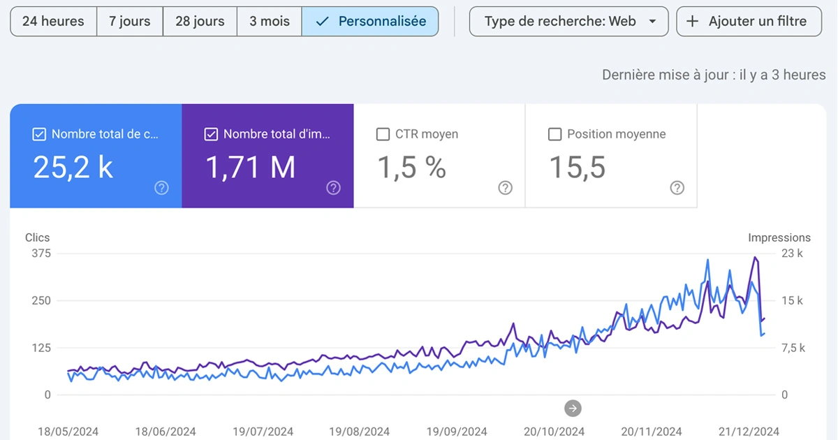Image resolution: width=838 pixels, height=440 pixels.
Task: Switch to the 28 jours tab
Action: pyautogui.click(x=200, y=21)
